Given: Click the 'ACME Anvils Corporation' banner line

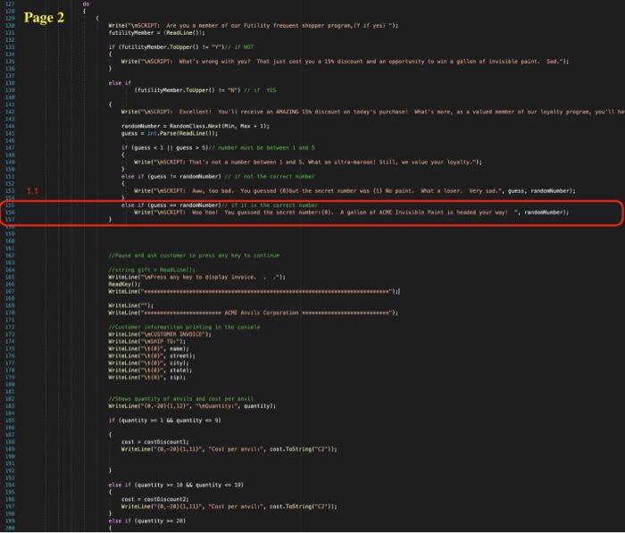Looking at the screenshot, I should pos(253,312).
